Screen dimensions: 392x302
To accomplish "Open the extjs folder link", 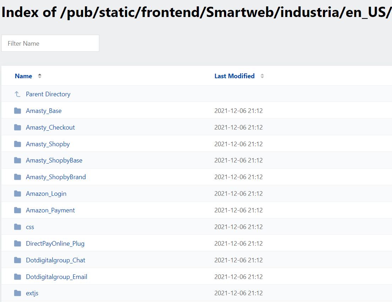I will (x=32, y=293).
